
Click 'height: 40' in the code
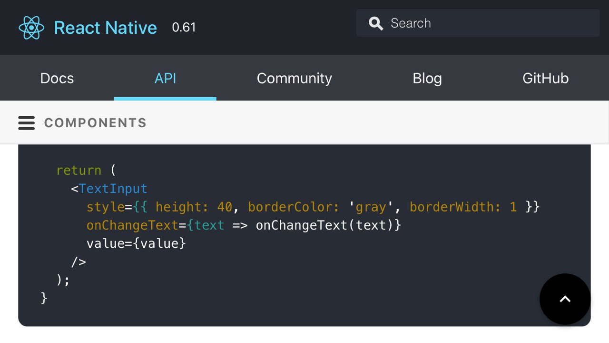coord(194,207)
